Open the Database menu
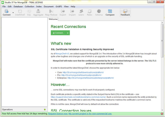 (x=18, y=6)
